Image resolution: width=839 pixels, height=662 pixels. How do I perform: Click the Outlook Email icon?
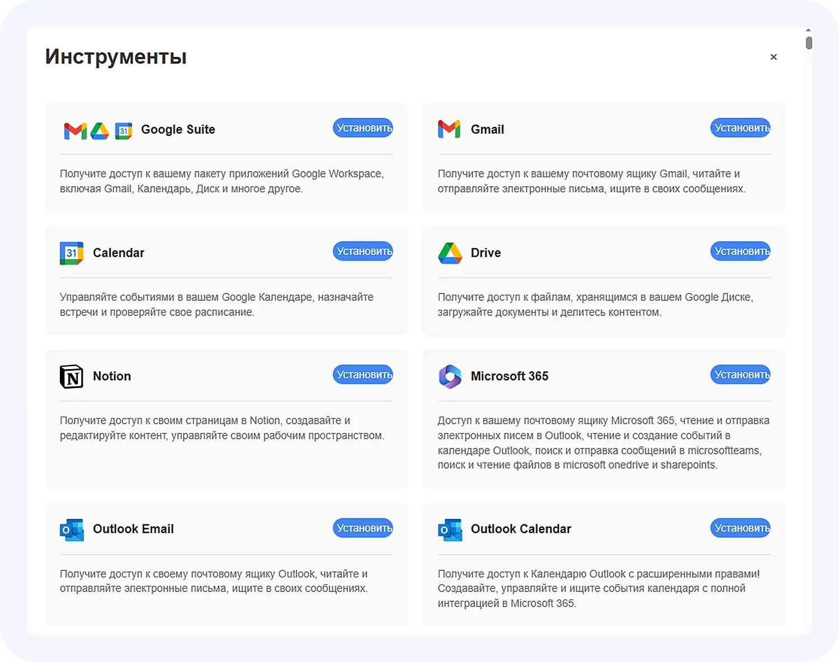point(72,529)
